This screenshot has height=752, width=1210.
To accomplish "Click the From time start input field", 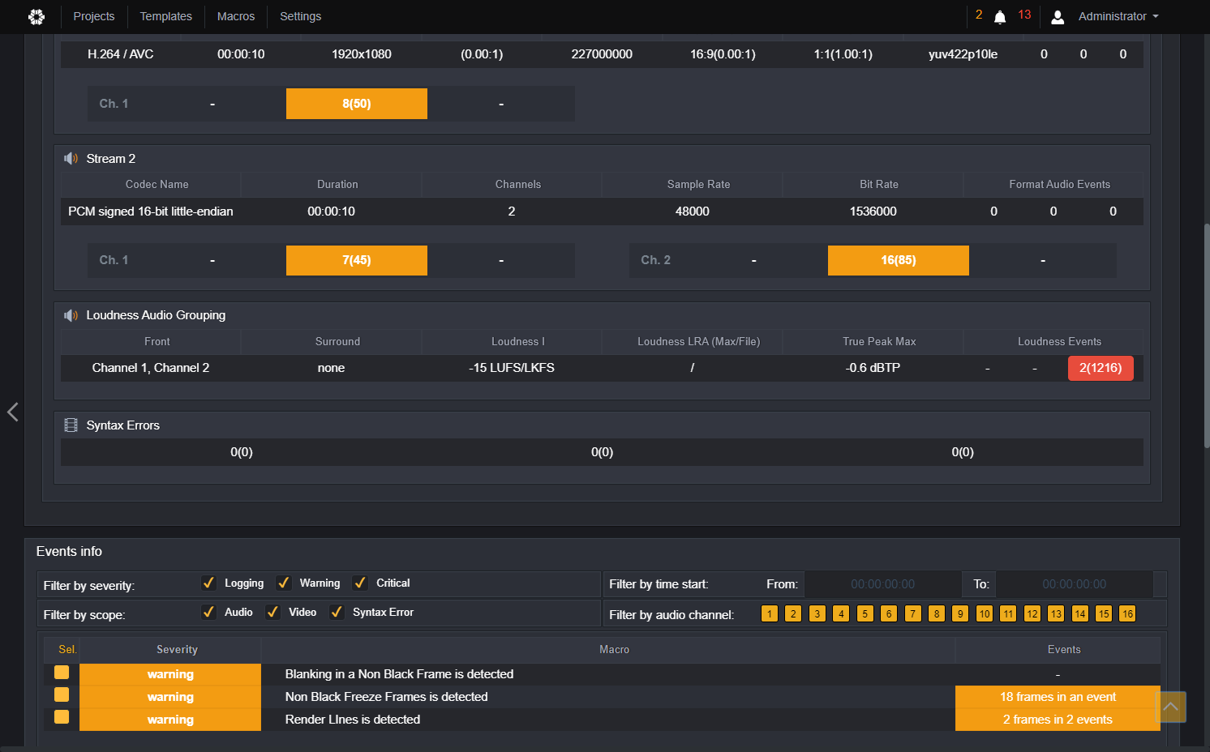I will [x=882, y=584].
